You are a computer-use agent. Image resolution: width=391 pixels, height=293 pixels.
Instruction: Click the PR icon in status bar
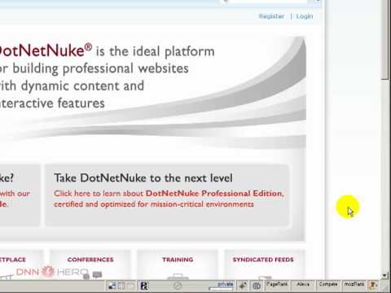click(x=144, y=286)
